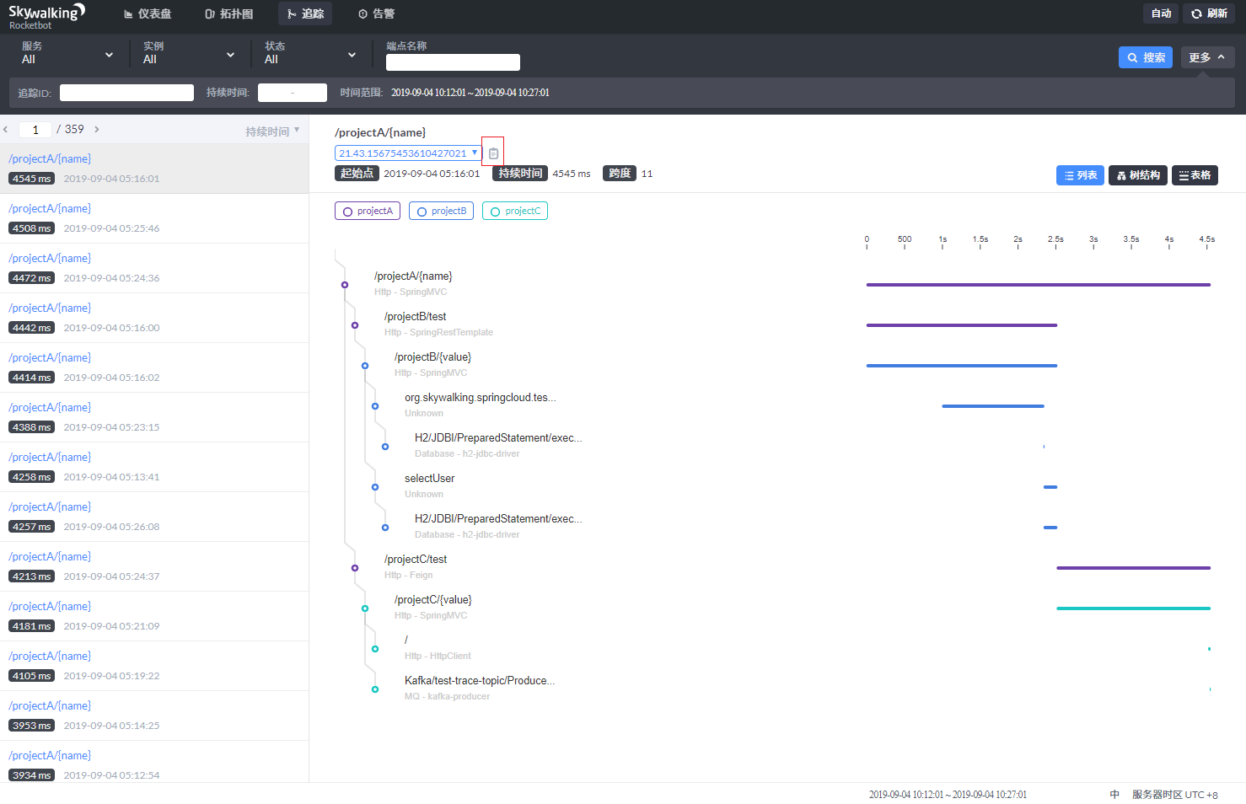Click the 搜索 search button

point(1146,57)
